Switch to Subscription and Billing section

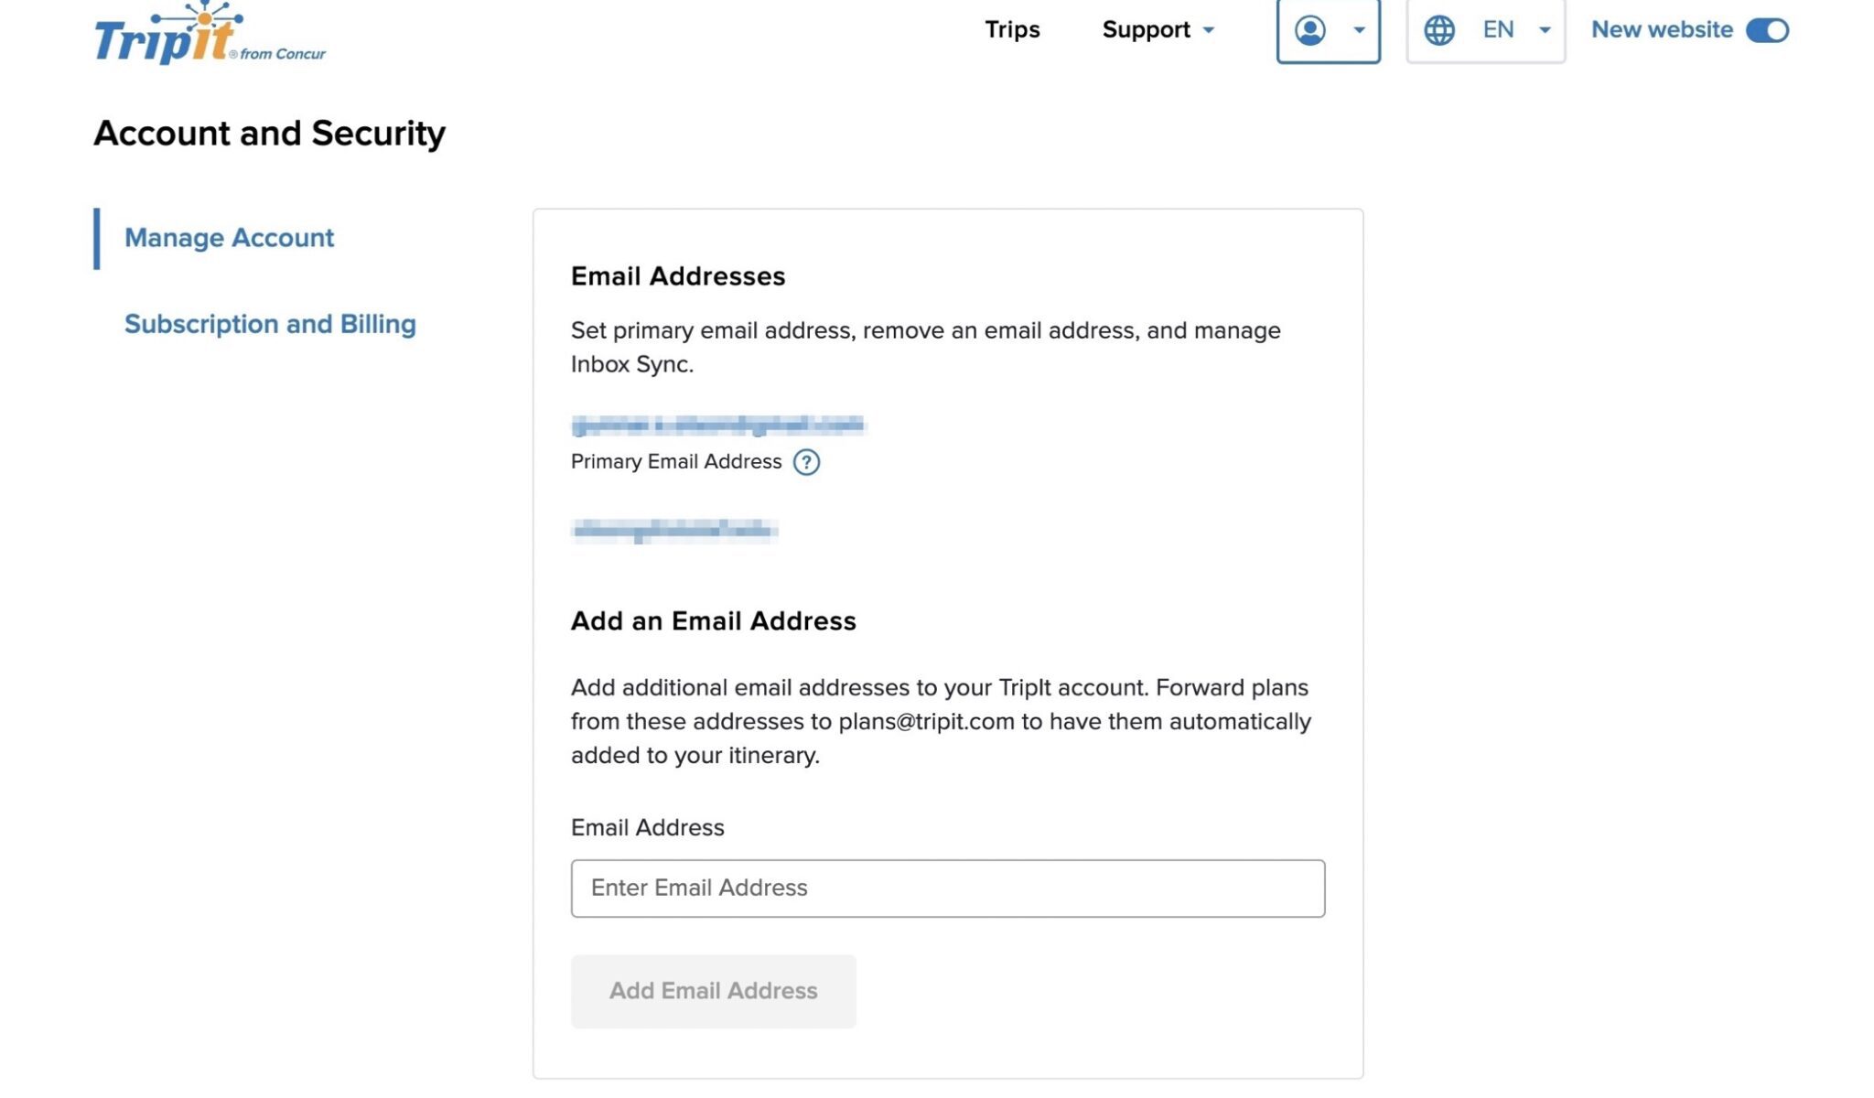[x=270, y=324]
